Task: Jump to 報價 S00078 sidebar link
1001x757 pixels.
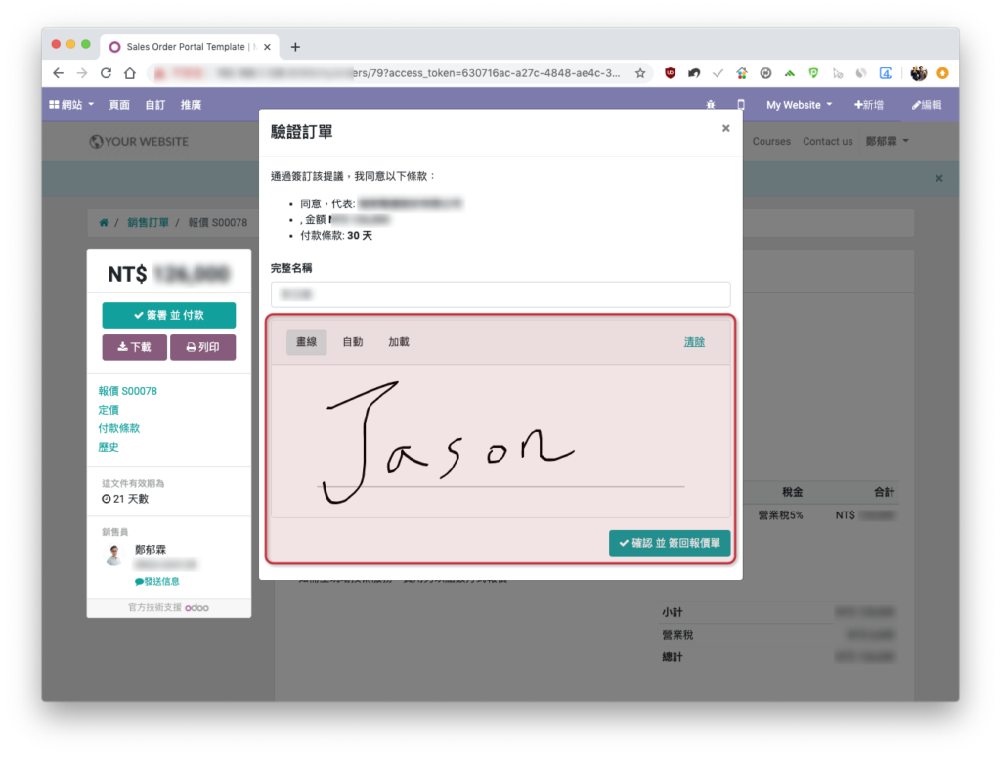Action: 128,391
